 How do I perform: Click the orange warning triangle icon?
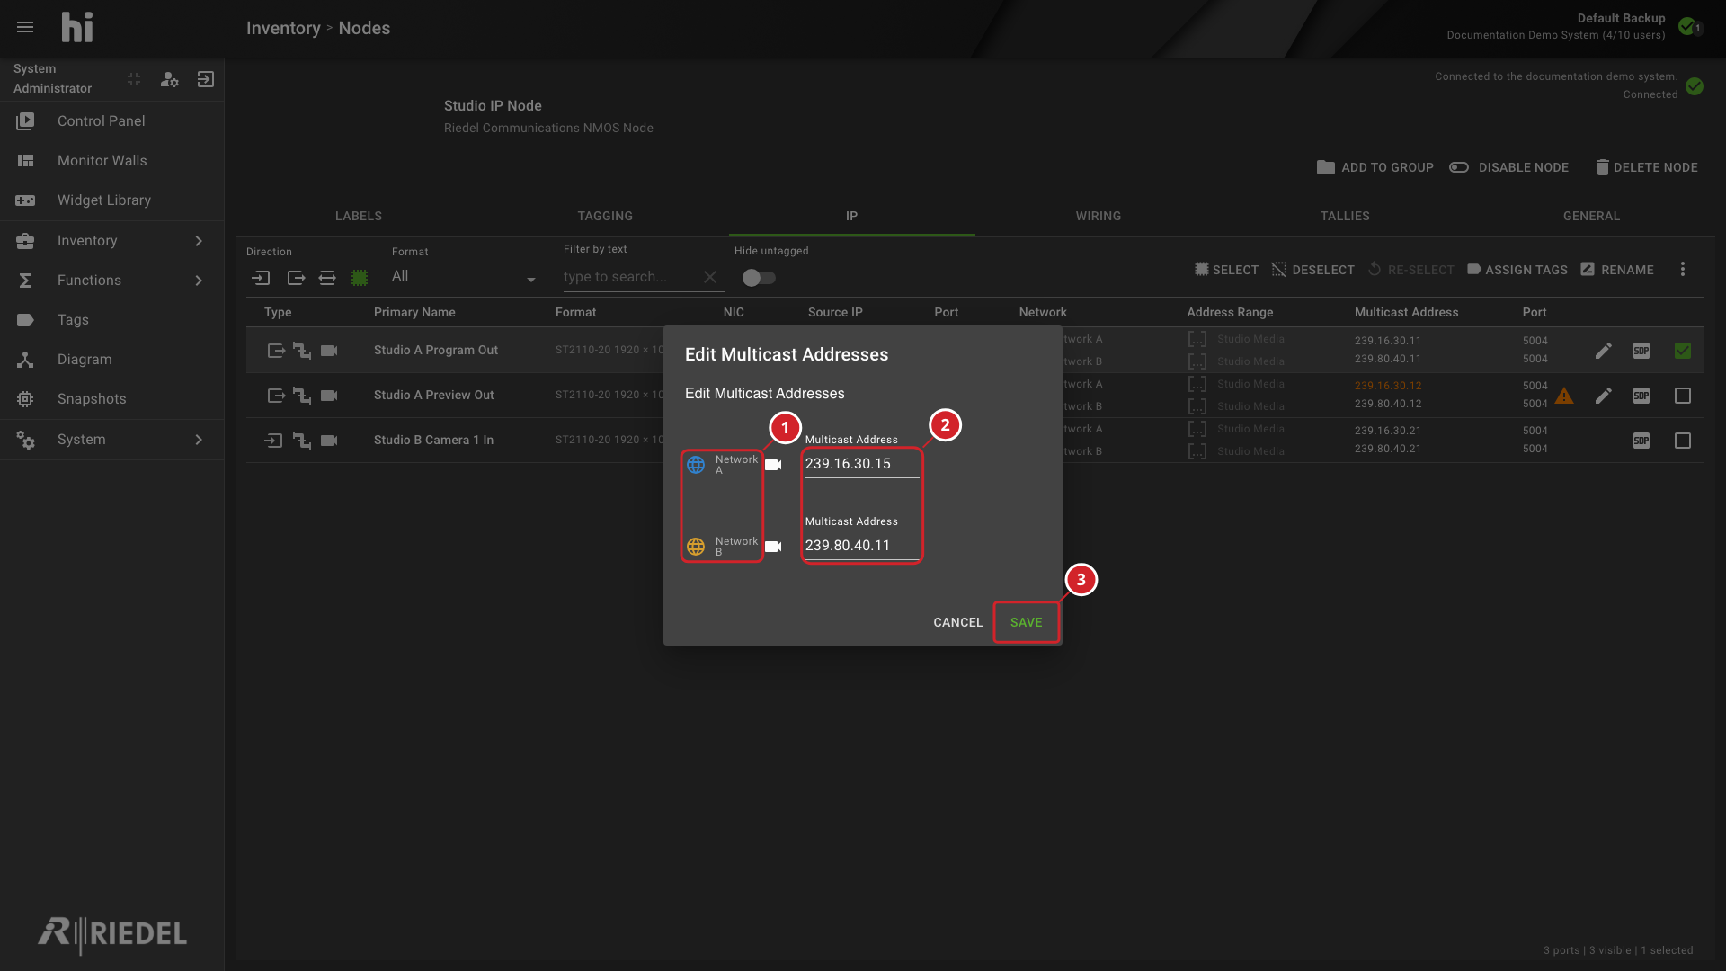[x=1564, y=396]
